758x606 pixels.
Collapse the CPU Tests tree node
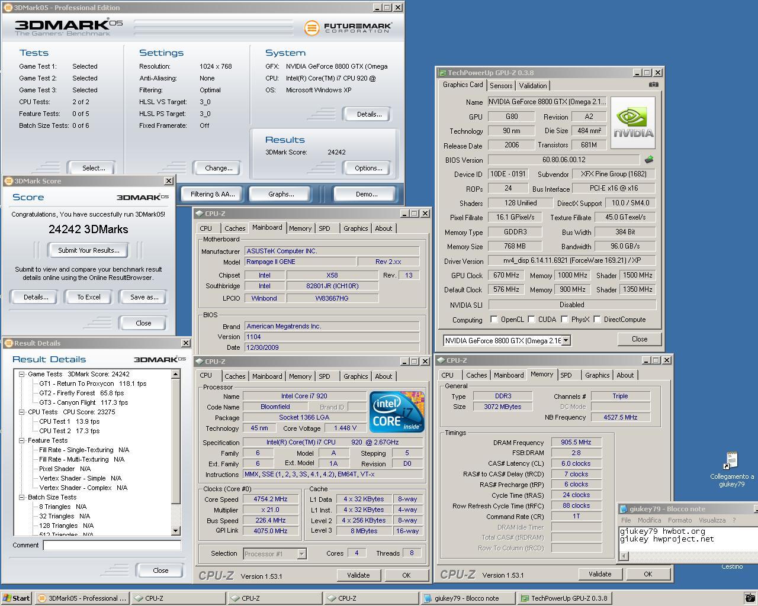pyautogui.click(x=22, y=412)
